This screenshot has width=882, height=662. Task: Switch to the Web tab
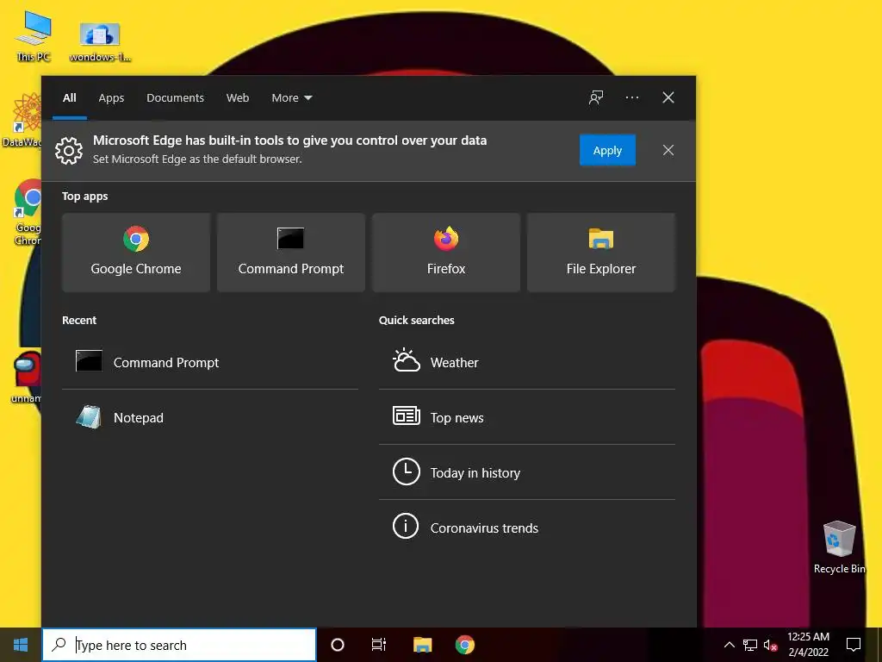[238, 98]
